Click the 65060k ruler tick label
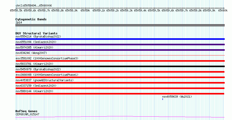The height and width of the screenshot is (120, 232). 223,11
